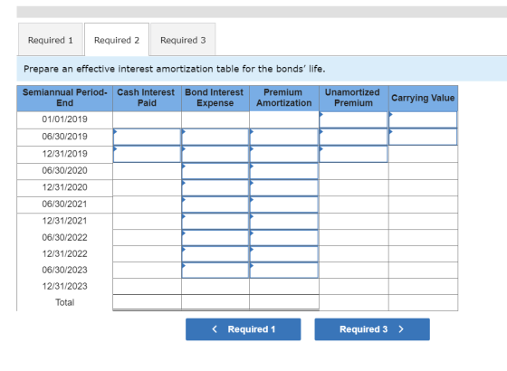This screenshot has height=371, width=507.
Task: Click the Total row Bond Interest Expense cell
Action: (215, 302)
